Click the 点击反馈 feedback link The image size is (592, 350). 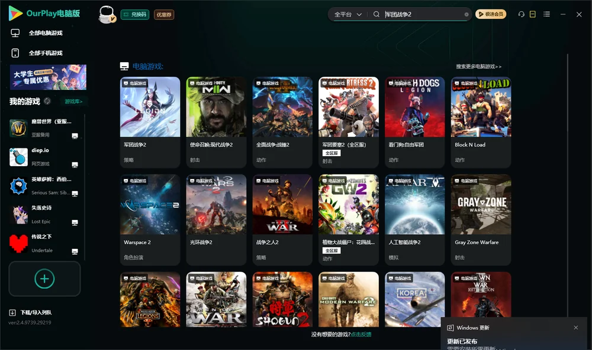(361, 335)
